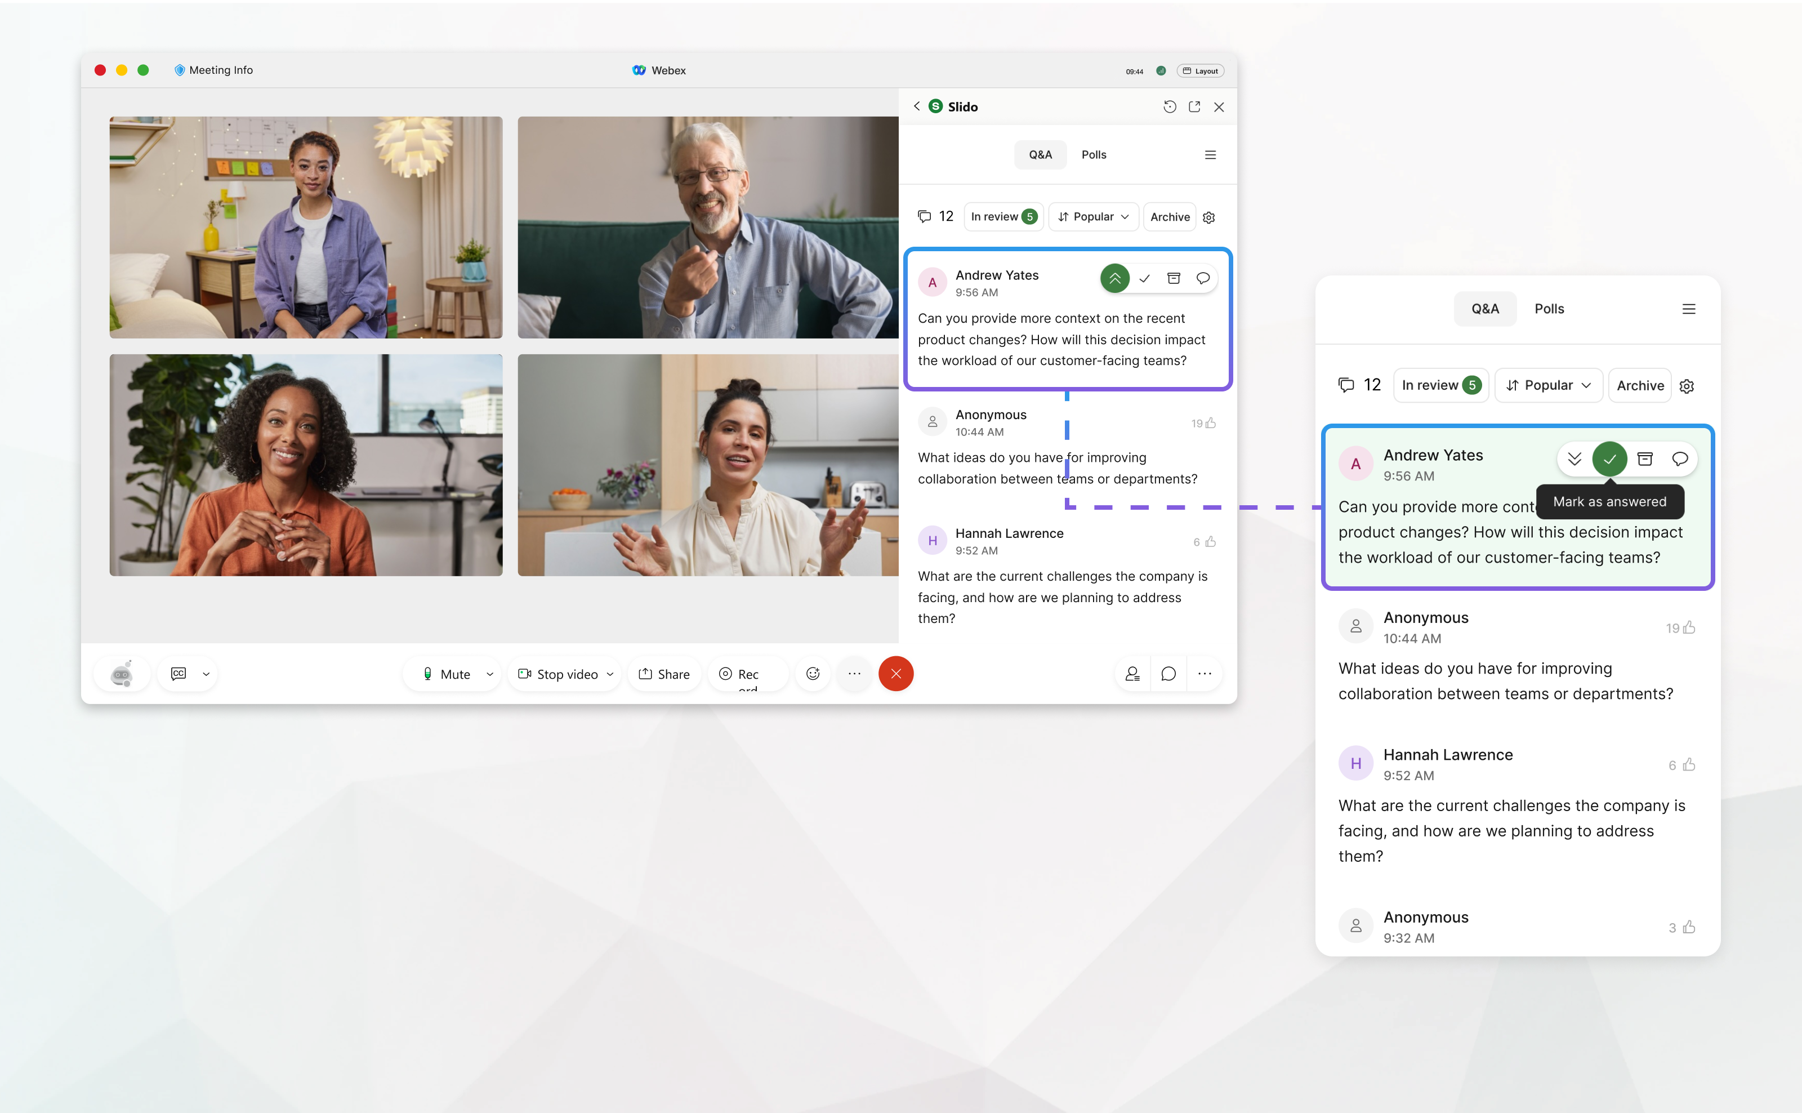Viewport: 1802px width, 1113px height.
Task: Toggle closed captions in meeting controls
Action: [179, 674]
